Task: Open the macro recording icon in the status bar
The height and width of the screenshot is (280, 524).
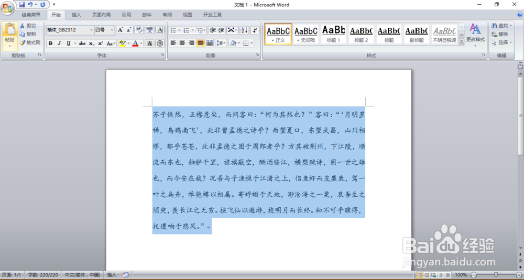Action: point(125,275)
